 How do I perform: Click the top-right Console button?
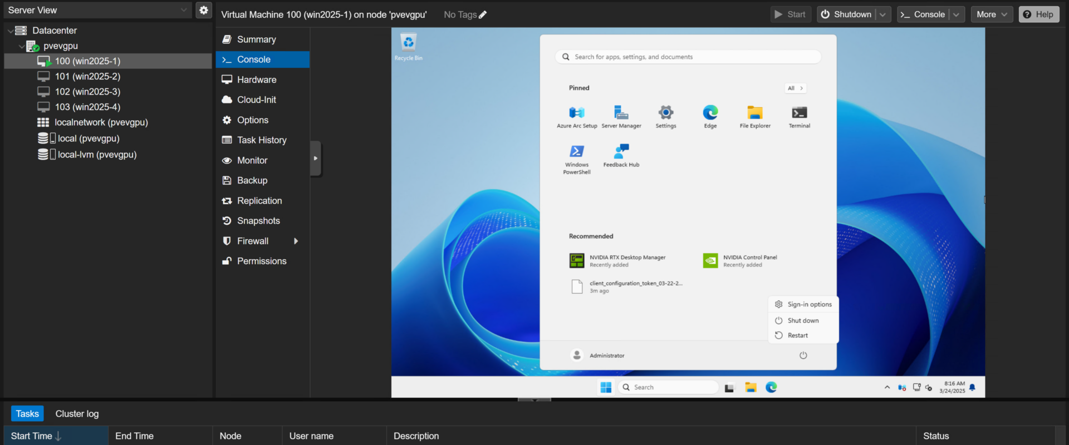923,14
